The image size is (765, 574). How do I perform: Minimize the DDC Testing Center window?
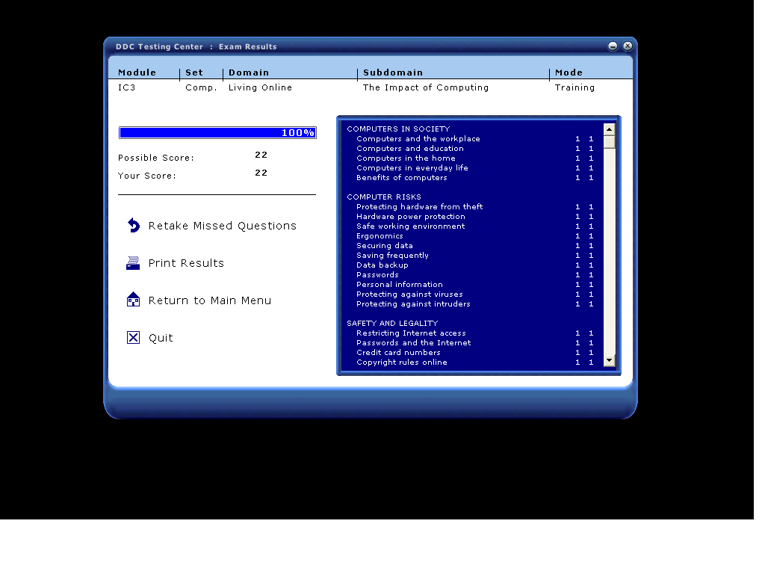click(x=613, y=46)
